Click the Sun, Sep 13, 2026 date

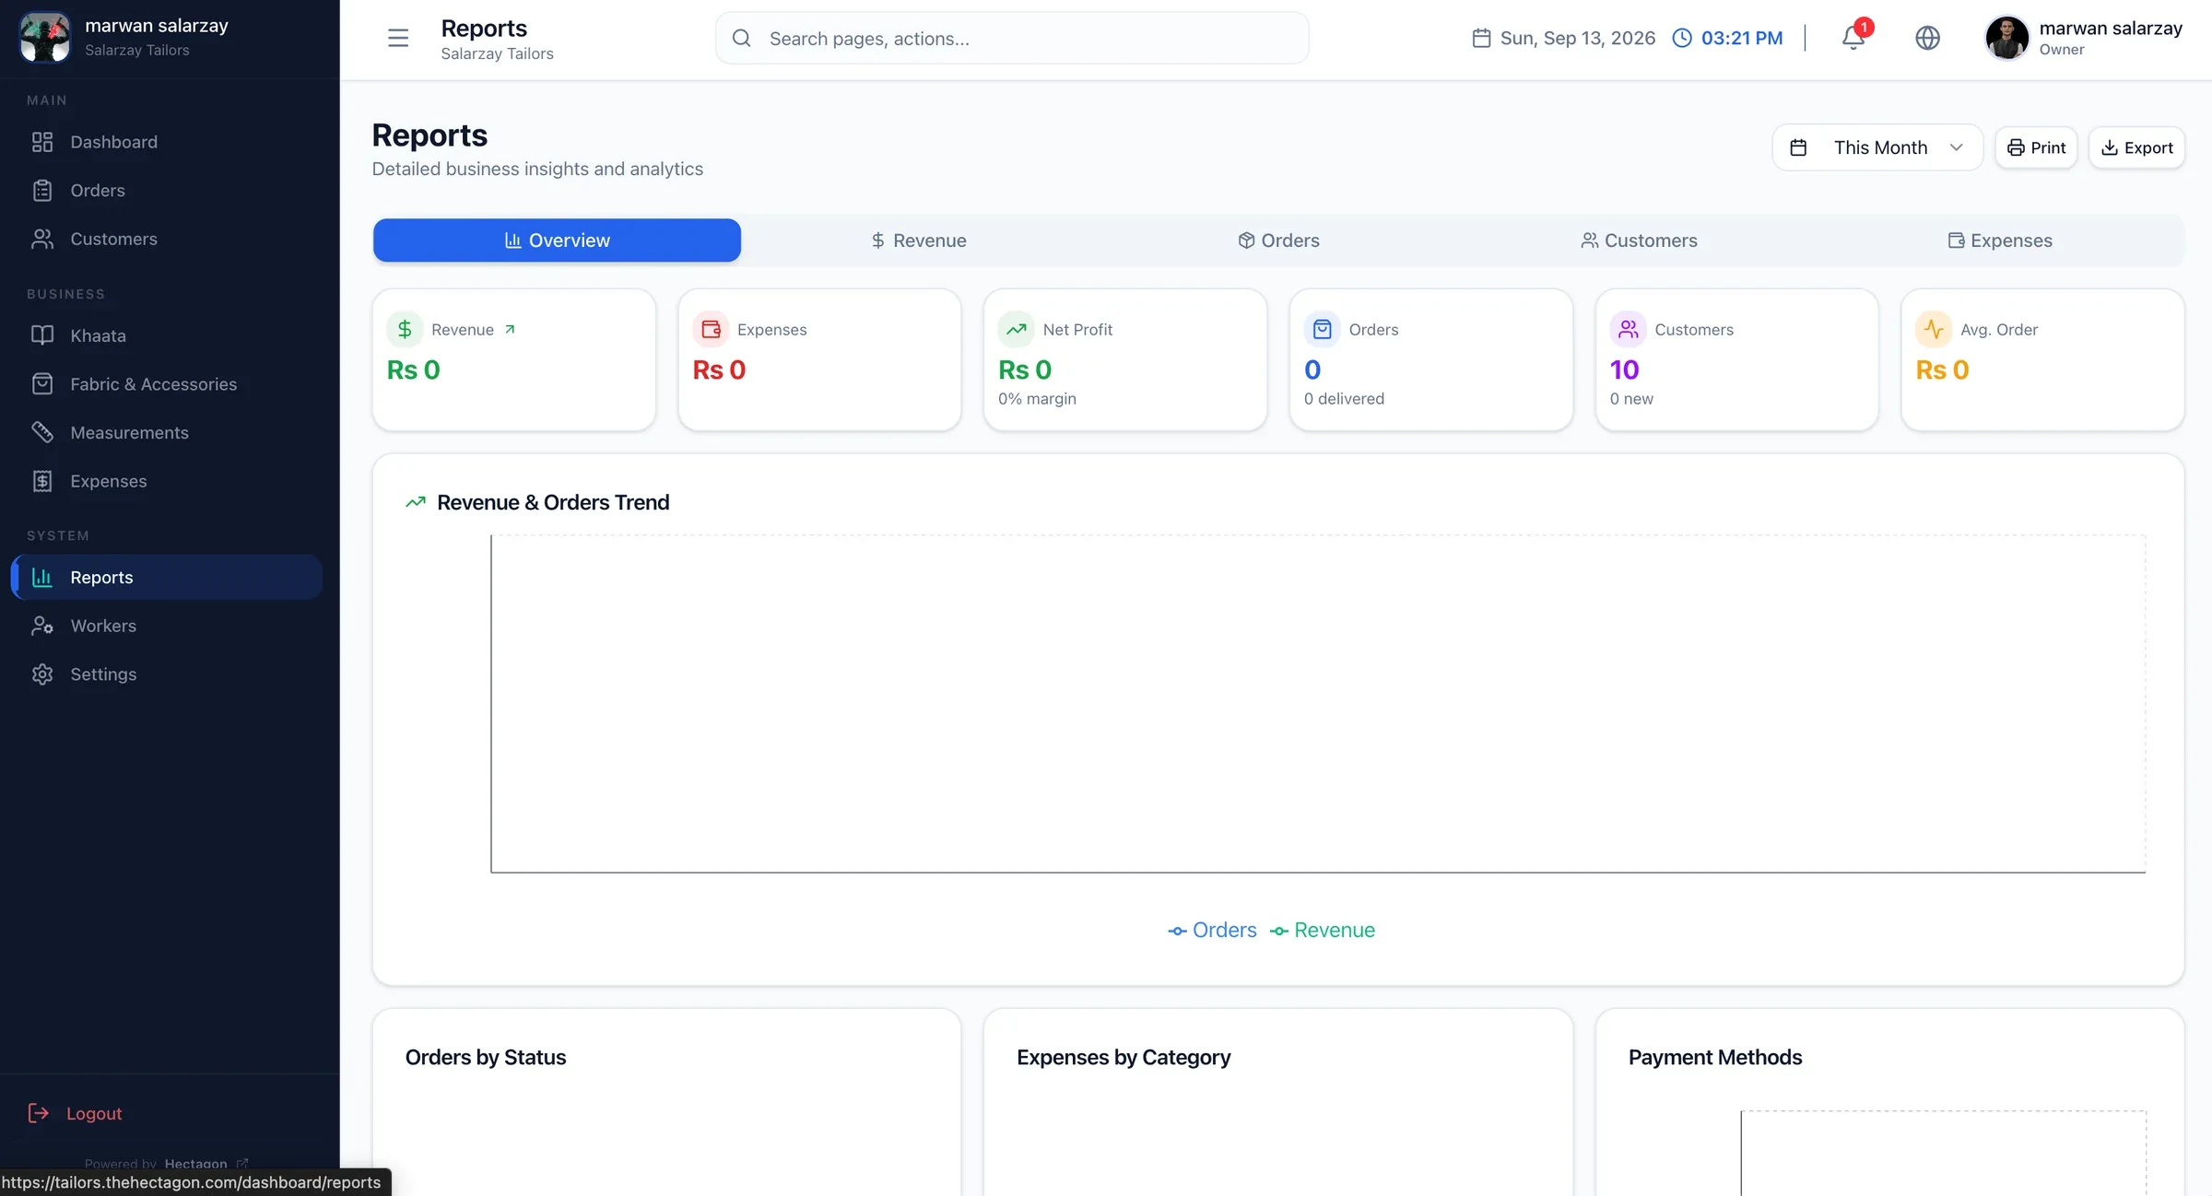[x=1564, y=38]
